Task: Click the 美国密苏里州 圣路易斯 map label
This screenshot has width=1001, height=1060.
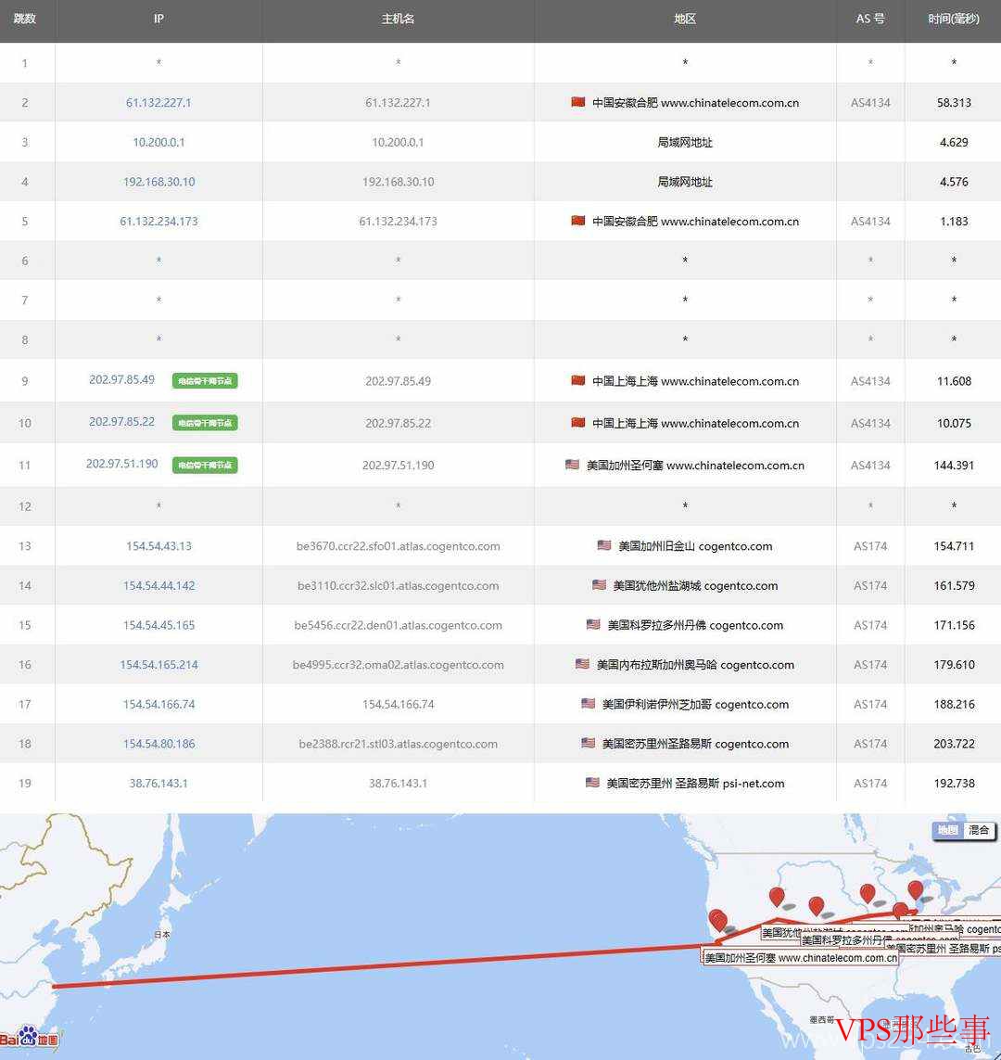Action: [x=945, y=949]
